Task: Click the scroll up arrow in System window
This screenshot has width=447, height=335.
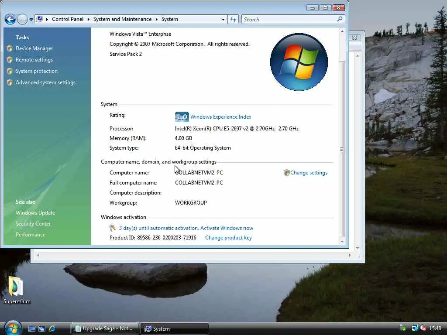Action: tap(342, 31)
